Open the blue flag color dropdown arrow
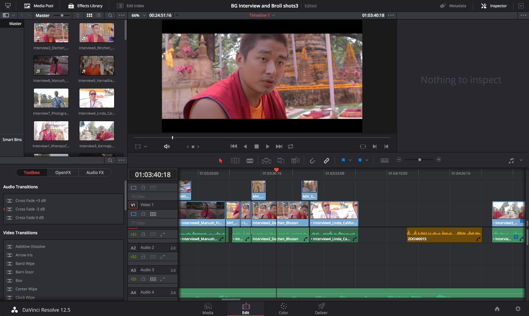This screenshot has height=316, width=529. click(350, 160)
